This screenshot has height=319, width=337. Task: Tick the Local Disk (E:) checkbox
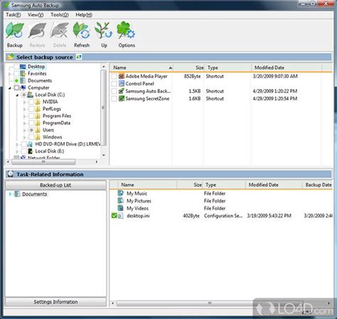pyautogui.click(x=23, y=151)
